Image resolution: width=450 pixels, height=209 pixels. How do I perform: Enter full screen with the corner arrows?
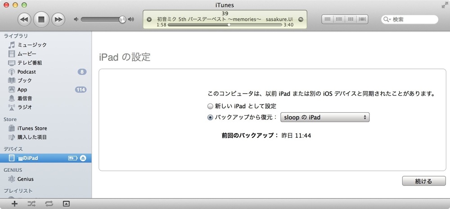445,5
